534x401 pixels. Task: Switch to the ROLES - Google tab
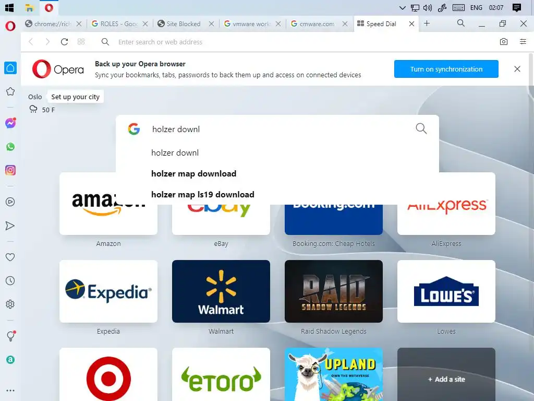119,24
